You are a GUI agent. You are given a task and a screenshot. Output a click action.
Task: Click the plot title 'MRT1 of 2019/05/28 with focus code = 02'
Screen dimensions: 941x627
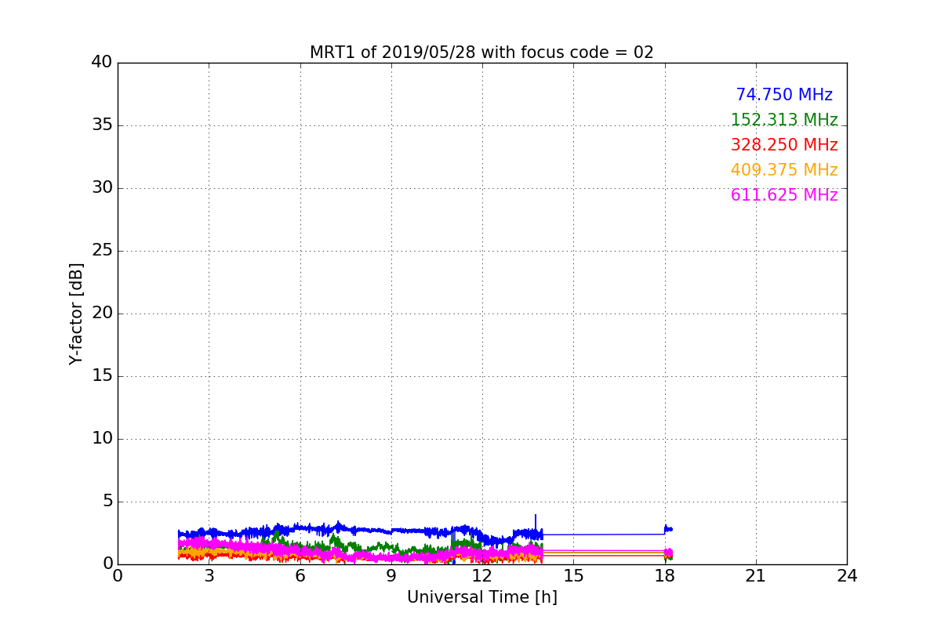(x=481, y=53)
